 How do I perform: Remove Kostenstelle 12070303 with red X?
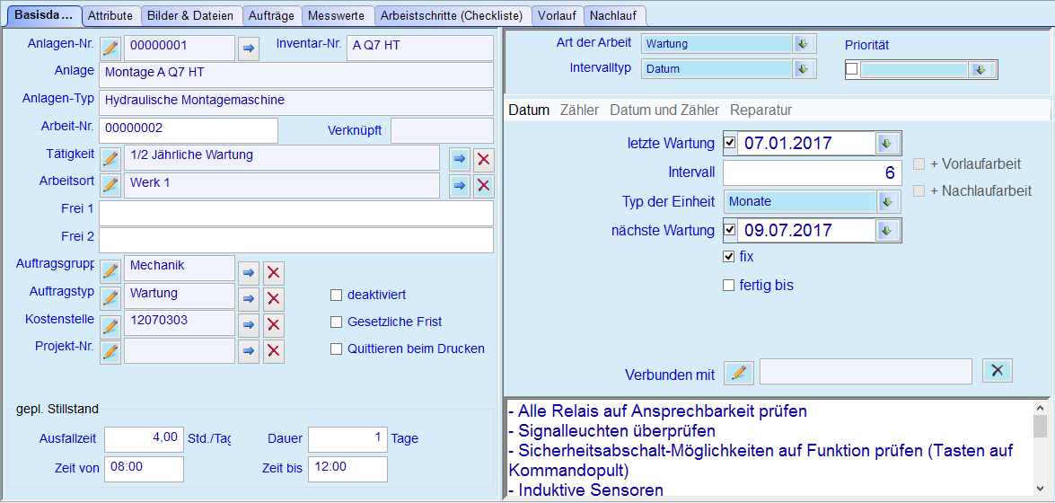coord(273,325)
